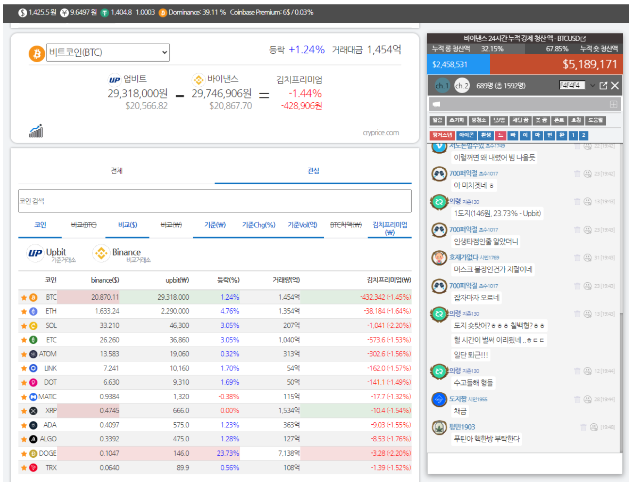632x483 pixels.
Task: Open the chart icon below Upbit price
Action: point(36,130)
